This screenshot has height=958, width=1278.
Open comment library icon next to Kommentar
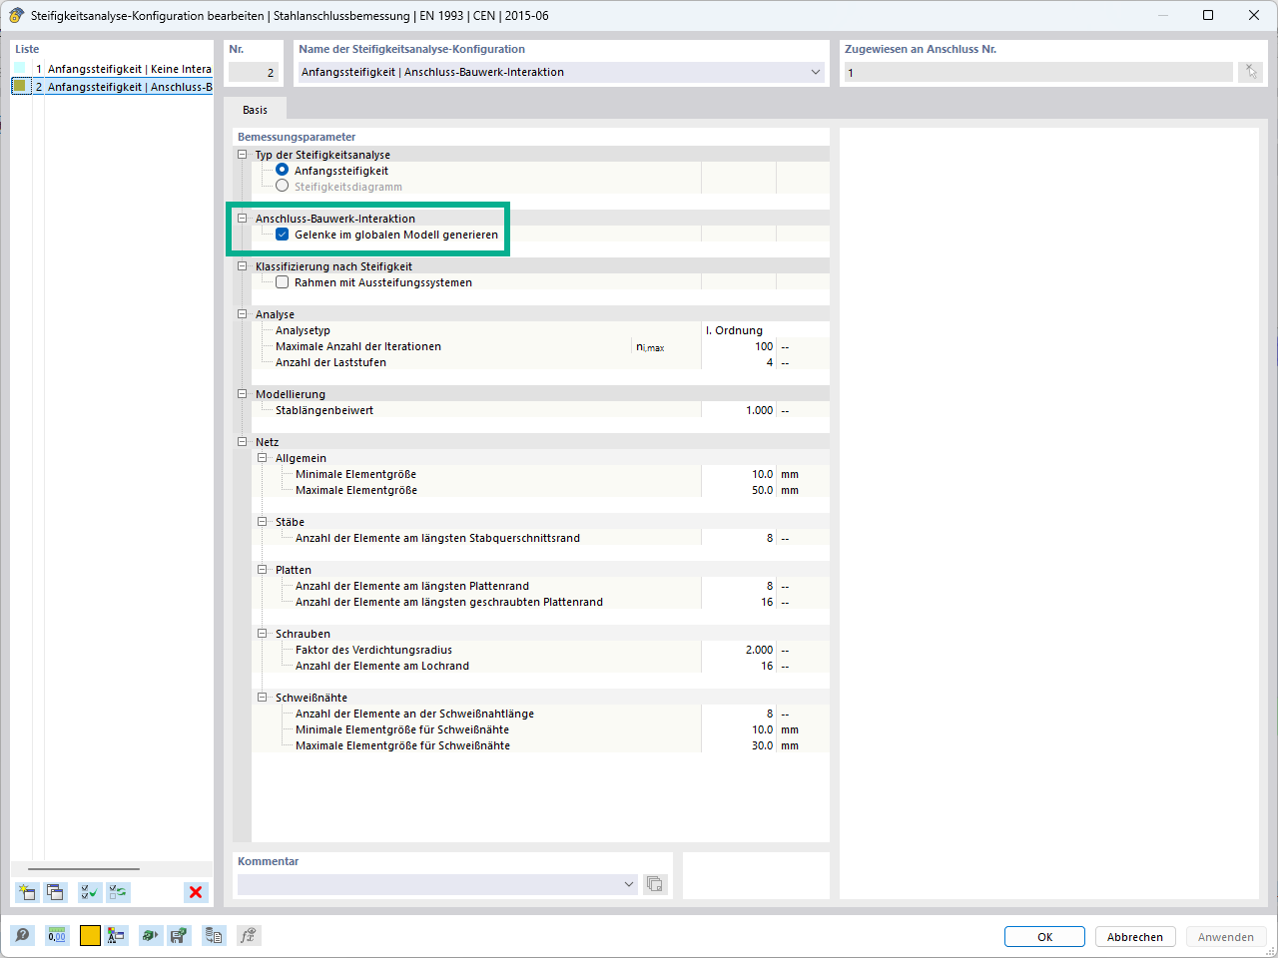coord(655,884)
